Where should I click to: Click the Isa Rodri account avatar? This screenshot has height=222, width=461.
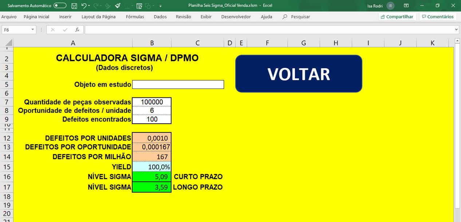click(x=390, y=6)
